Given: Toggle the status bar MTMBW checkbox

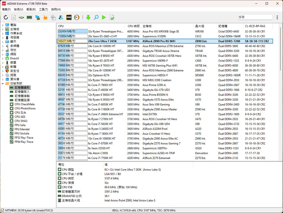Looking at the screenshot, I should tap(2, 210).
